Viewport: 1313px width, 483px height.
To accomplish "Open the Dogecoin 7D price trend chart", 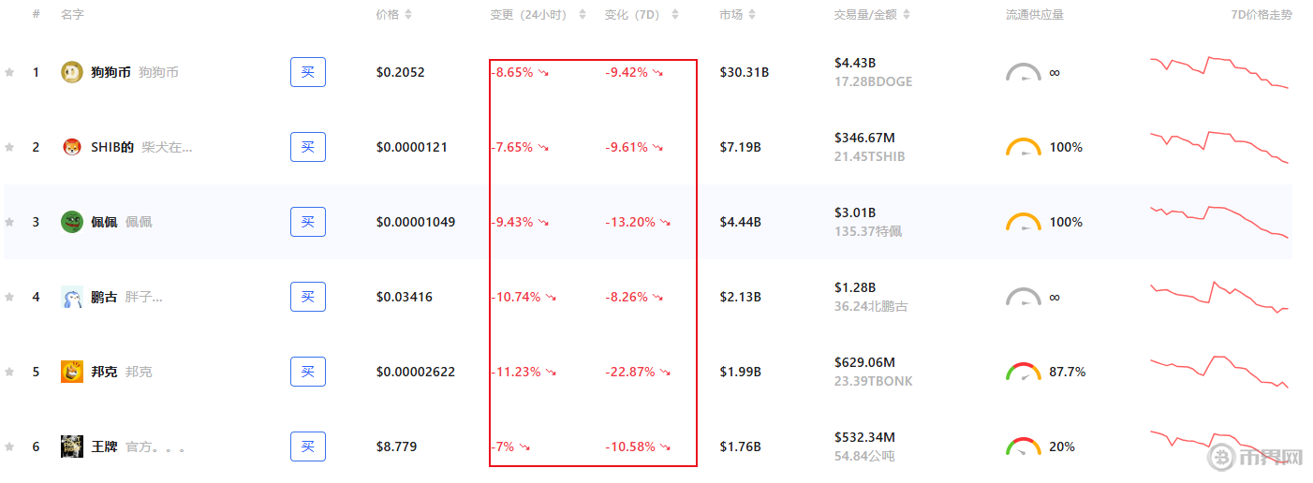I will point(1219,73).
